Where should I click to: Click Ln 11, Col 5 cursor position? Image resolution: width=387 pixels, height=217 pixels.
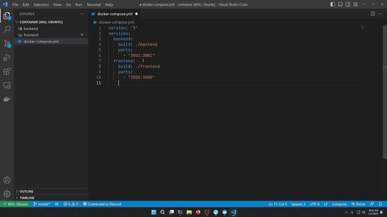coord(278,204)
